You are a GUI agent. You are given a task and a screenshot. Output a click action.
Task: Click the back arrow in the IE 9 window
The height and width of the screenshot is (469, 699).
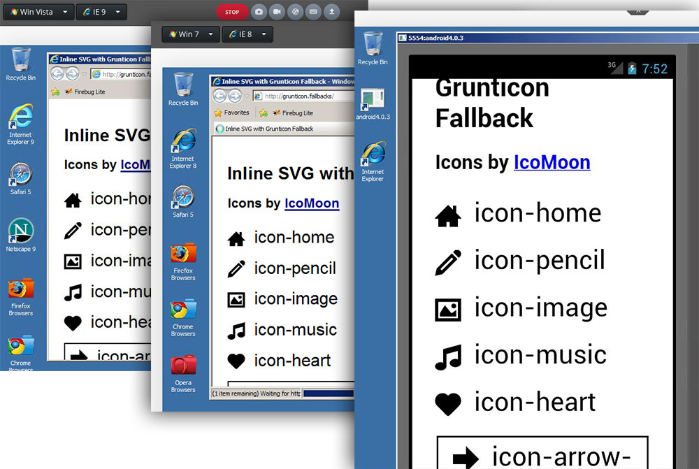click(57, 73)
